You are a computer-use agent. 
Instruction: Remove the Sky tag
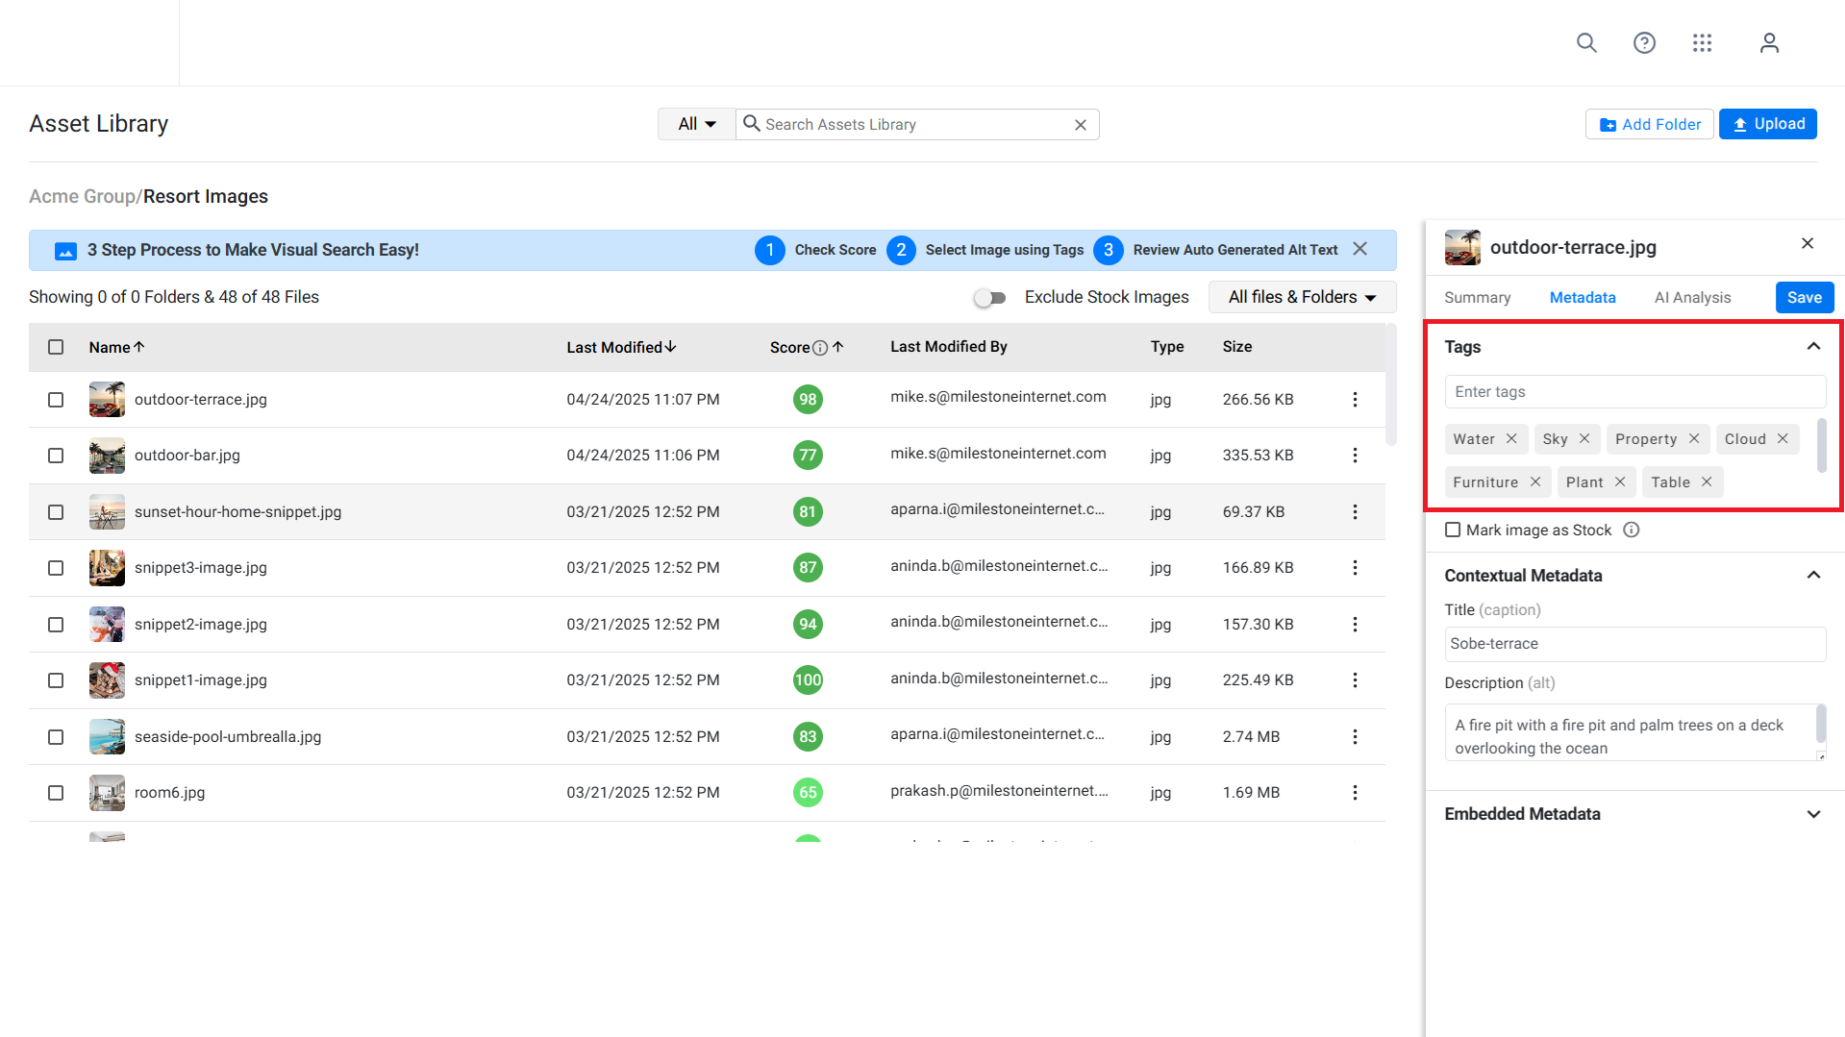(x=1584, y=439)
